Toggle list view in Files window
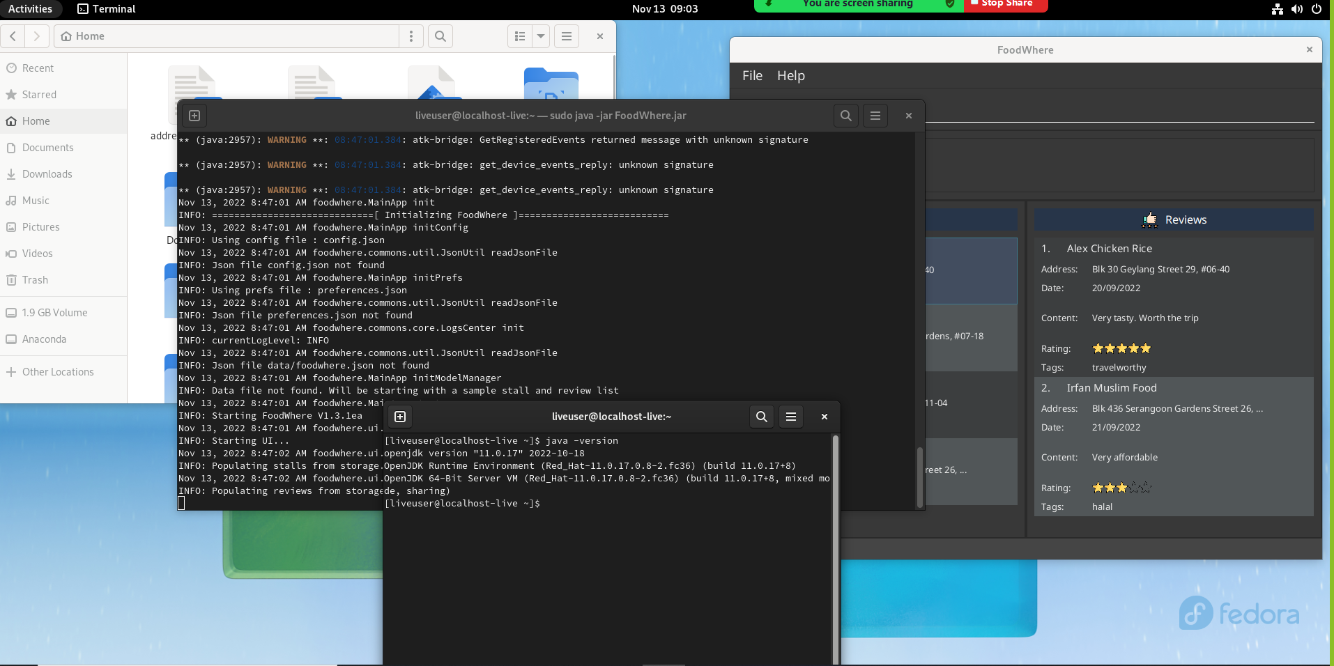 (520, 36)
